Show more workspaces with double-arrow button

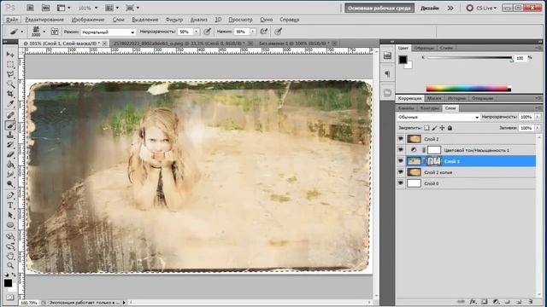coord(450,8)
